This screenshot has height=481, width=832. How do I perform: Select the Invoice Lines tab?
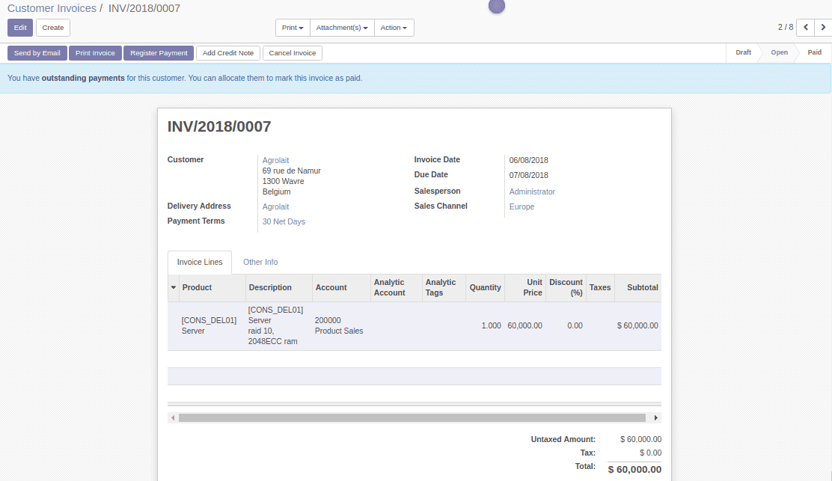point(199,262)
